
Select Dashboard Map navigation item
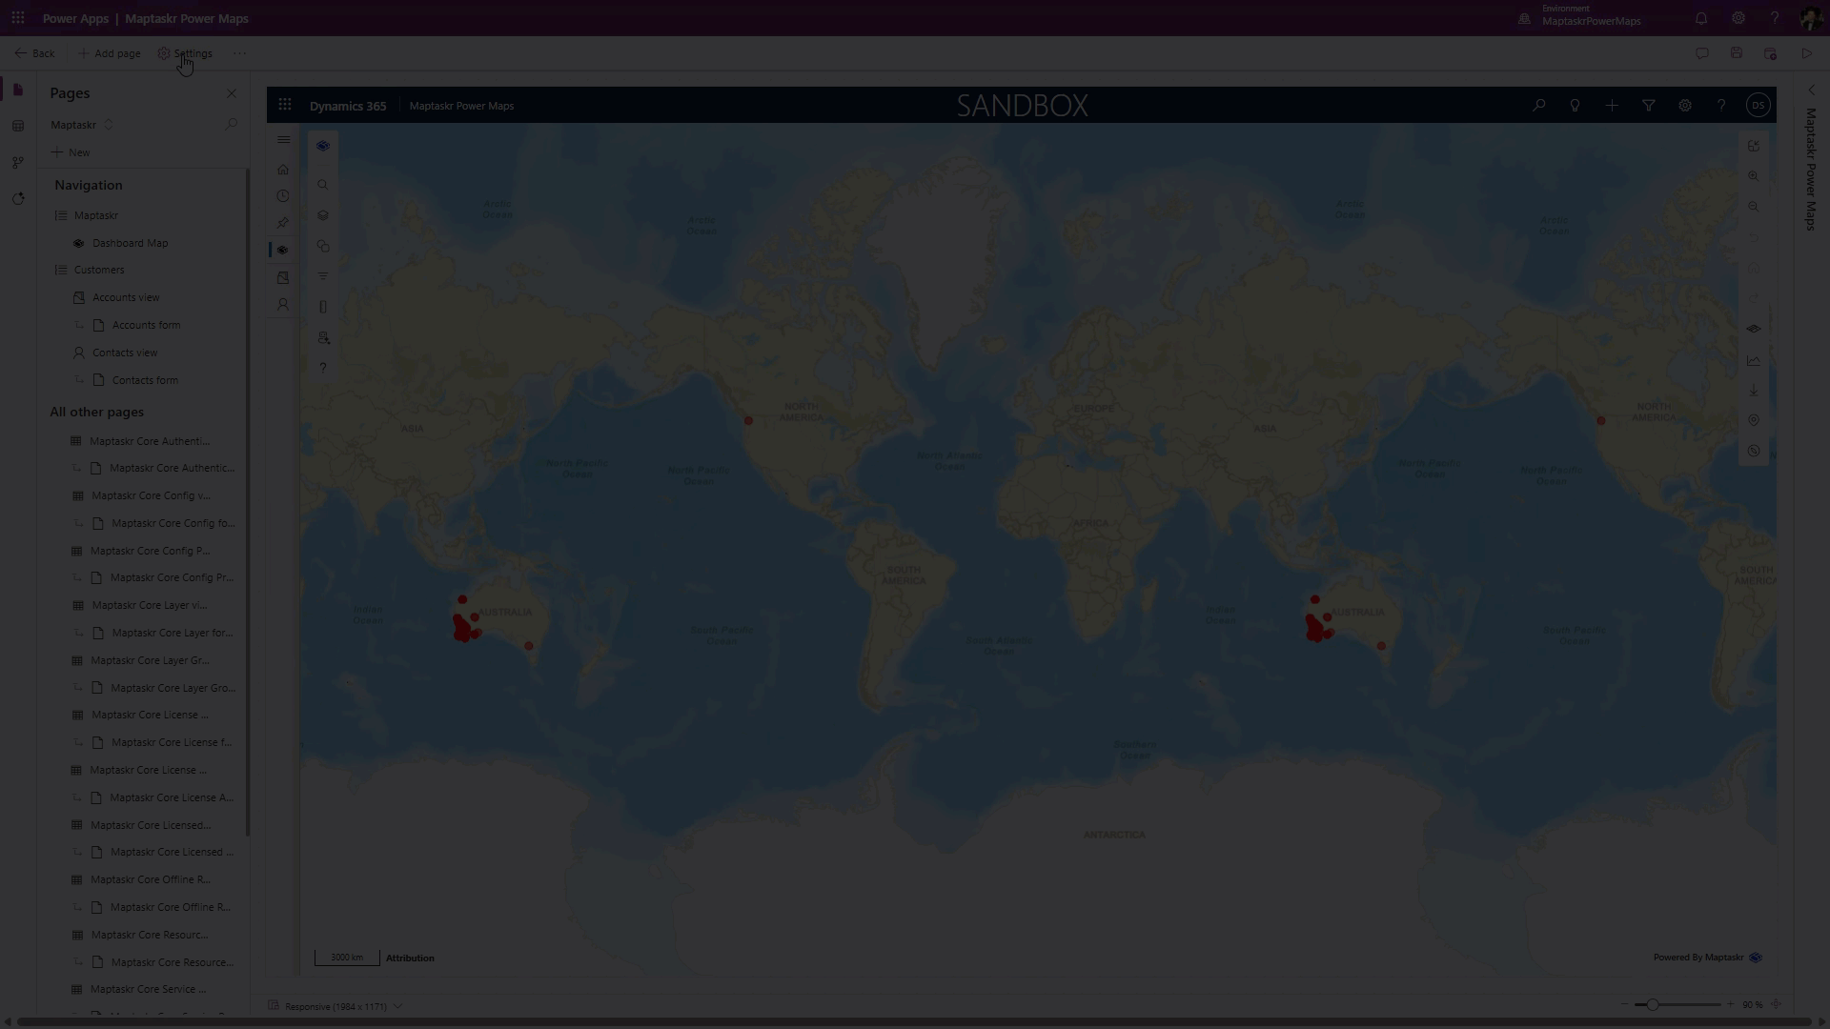click(130, 243)
